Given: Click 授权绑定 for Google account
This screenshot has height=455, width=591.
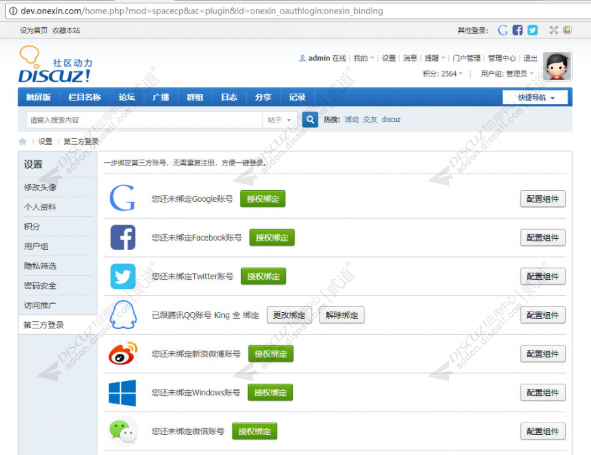Looking at the screenshot, I should pyautogui.click(x=263, y=199).
